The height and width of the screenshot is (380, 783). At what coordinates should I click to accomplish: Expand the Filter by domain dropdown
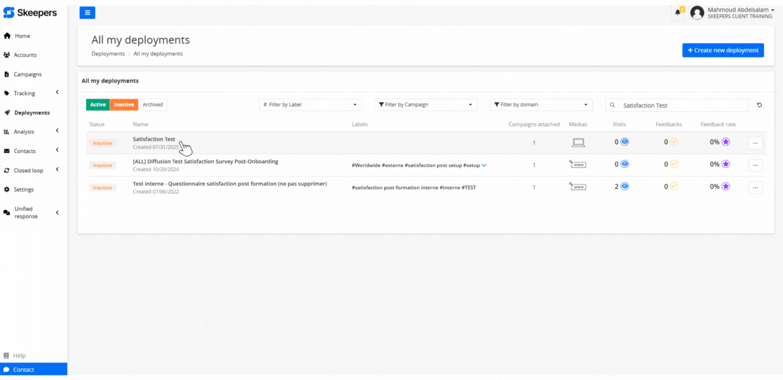(x=541, y=105)
